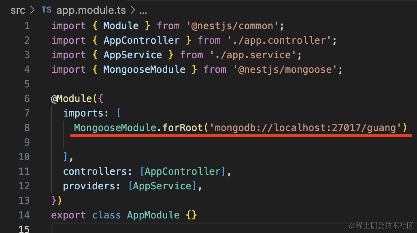This screenshot has height=233, width=417.
Task: Click AppController in the controllers array
Action: (x=183, y=172)
